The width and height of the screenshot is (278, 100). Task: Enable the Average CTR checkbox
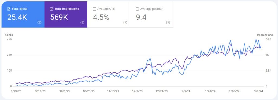pos(94,9)
